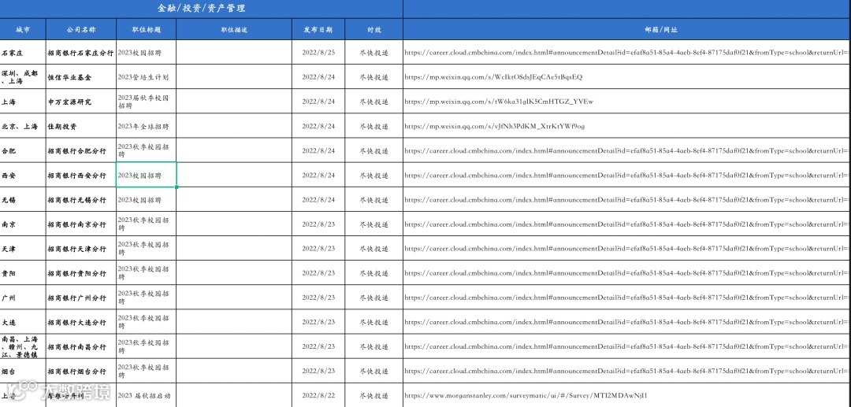851x407 pixels.
Task: Select the 尽快投递 cell in the 无锡 row
Action: click(x=374, y=200)
